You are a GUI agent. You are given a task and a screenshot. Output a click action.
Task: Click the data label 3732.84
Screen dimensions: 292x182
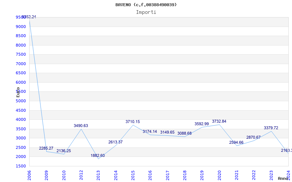[219, 122]
